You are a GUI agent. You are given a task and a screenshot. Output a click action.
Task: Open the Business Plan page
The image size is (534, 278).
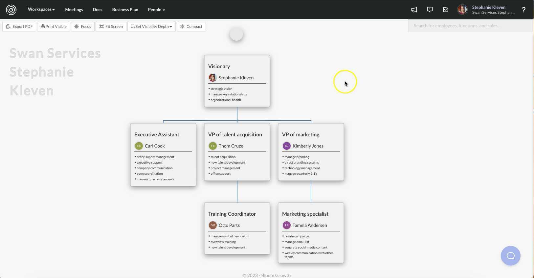tap(125, 10)
